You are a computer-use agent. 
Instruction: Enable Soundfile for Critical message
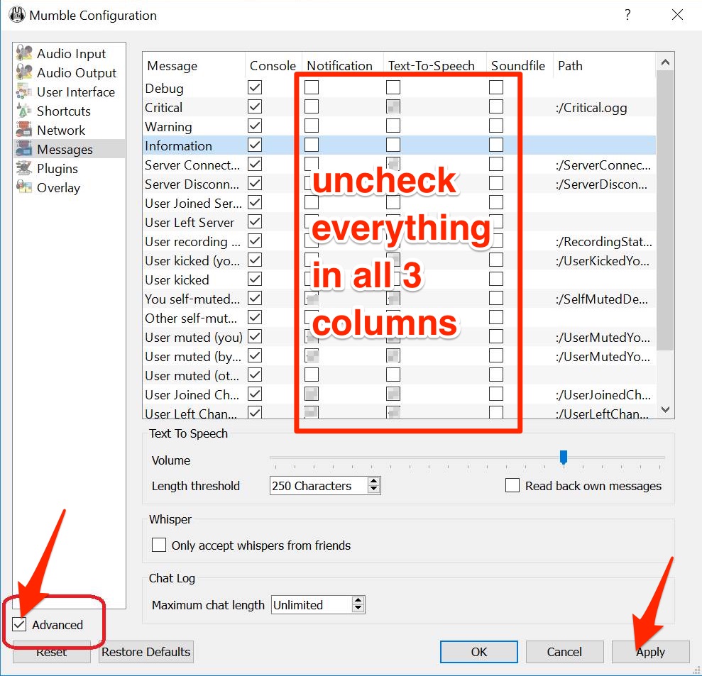click(496, 106)
